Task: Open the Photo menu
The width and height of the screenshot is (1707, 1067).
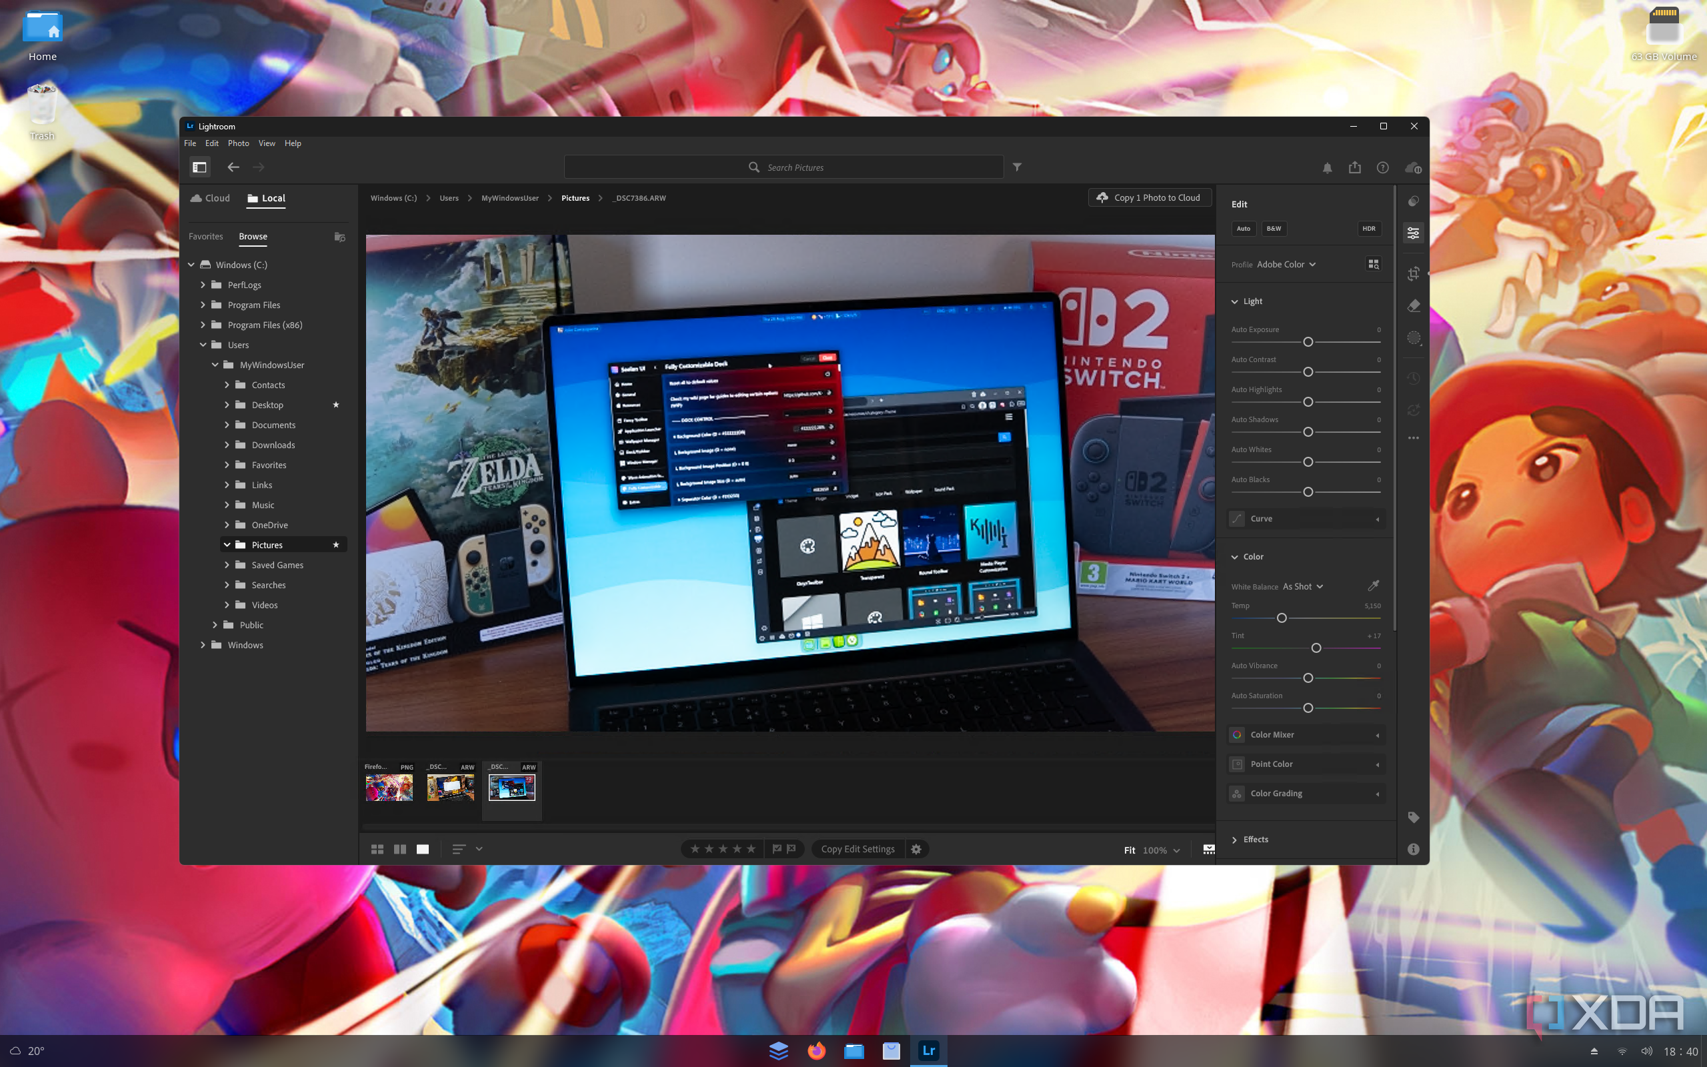Action: 239,143
